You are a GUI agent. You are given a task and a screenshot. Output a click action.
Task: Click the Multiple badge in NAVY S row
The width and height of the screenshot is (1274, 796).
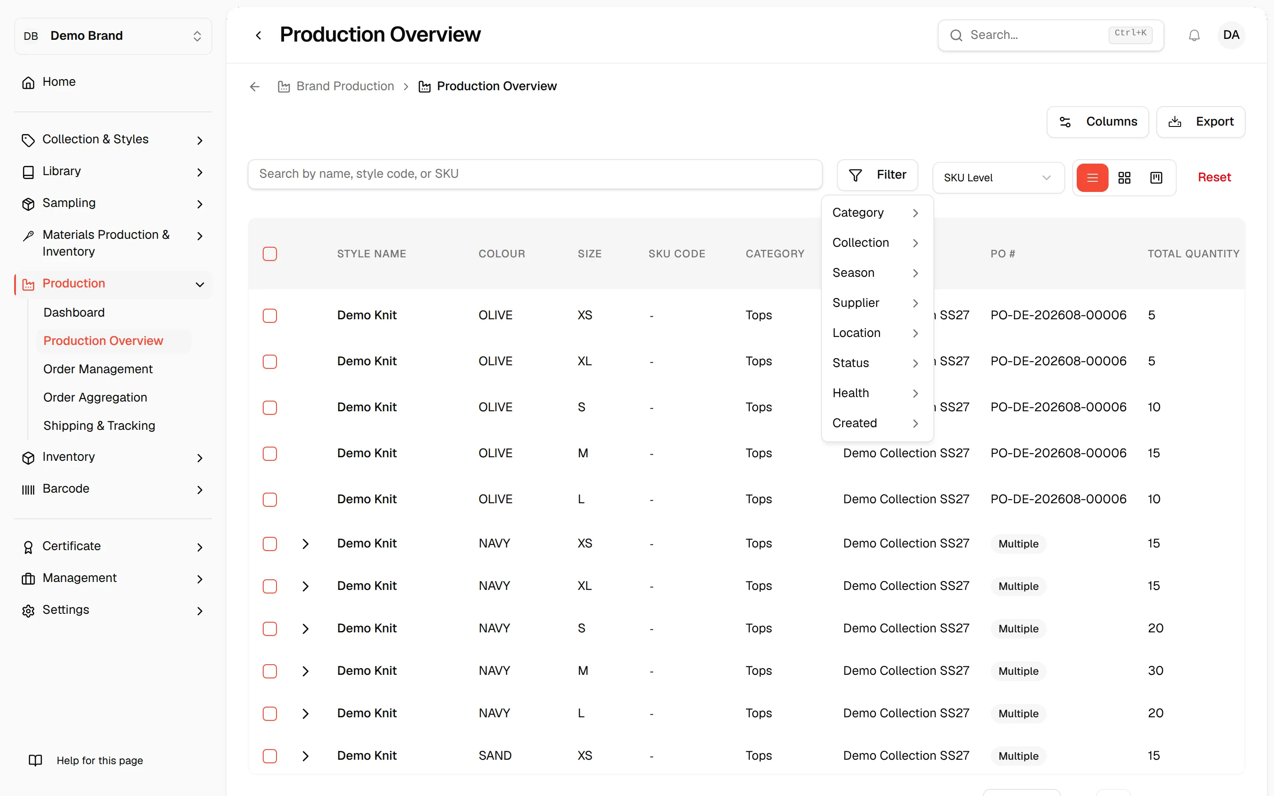coord(1018,628)
